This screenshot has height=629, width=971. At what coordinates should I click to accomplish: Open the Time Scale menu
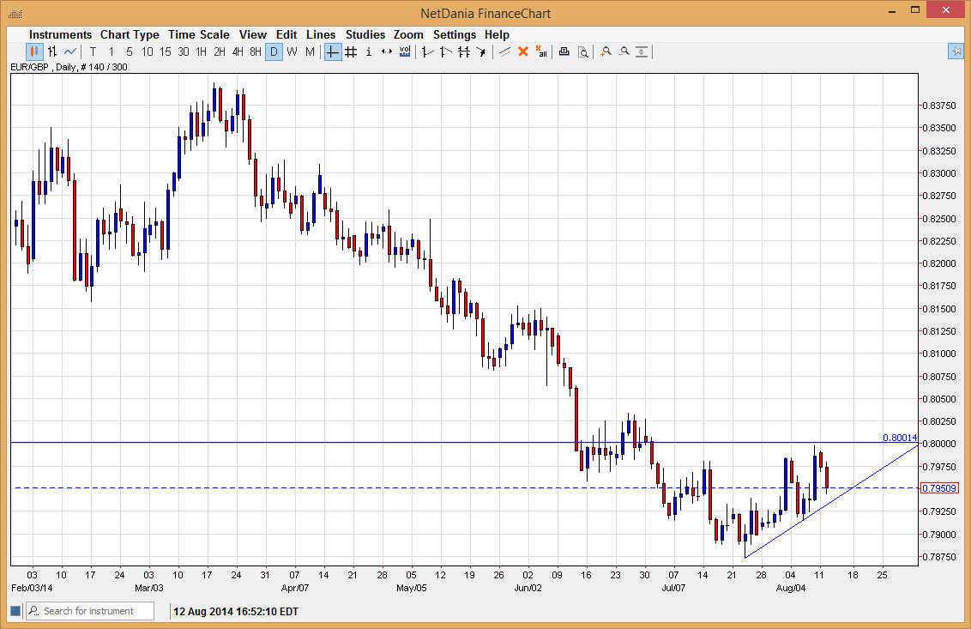pyautogui.click(x=198, y=34)
